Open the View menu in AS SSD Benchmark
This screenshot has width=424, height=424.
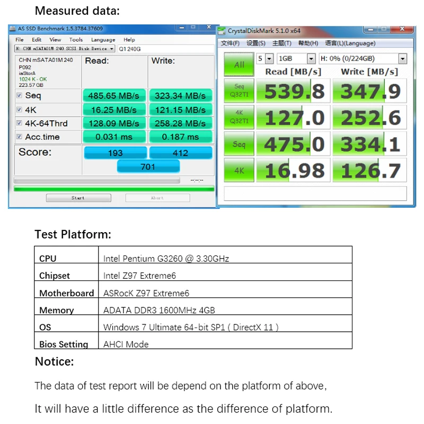[55, 39]
